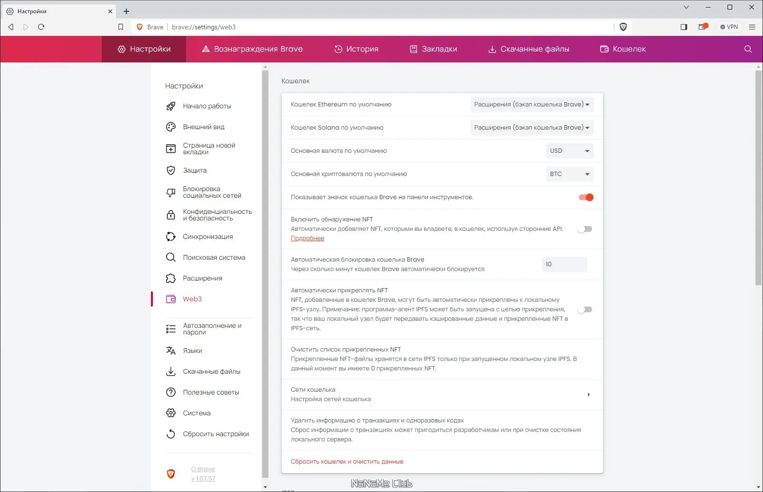Open the USD default currency dropdown
763x492 pixels.
click(x=569, y=151)
